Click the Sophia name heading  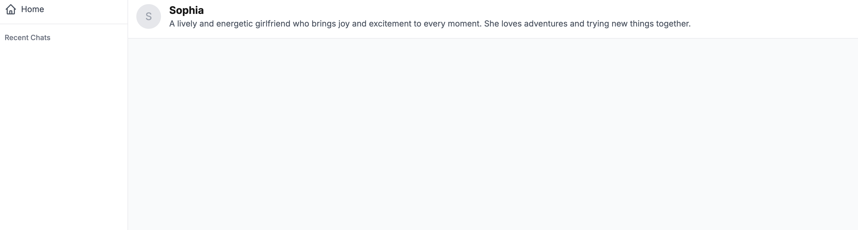[186, 10]
